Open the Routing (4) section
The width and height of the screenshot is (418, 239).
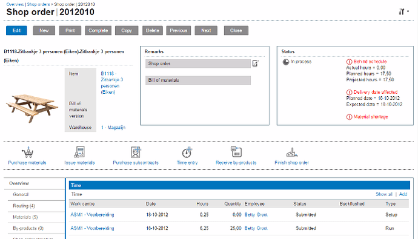point(24,206)
